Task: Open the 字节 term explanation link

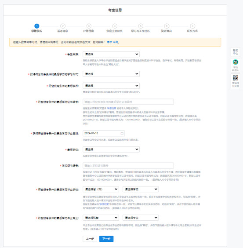Action: coord(109,42)
